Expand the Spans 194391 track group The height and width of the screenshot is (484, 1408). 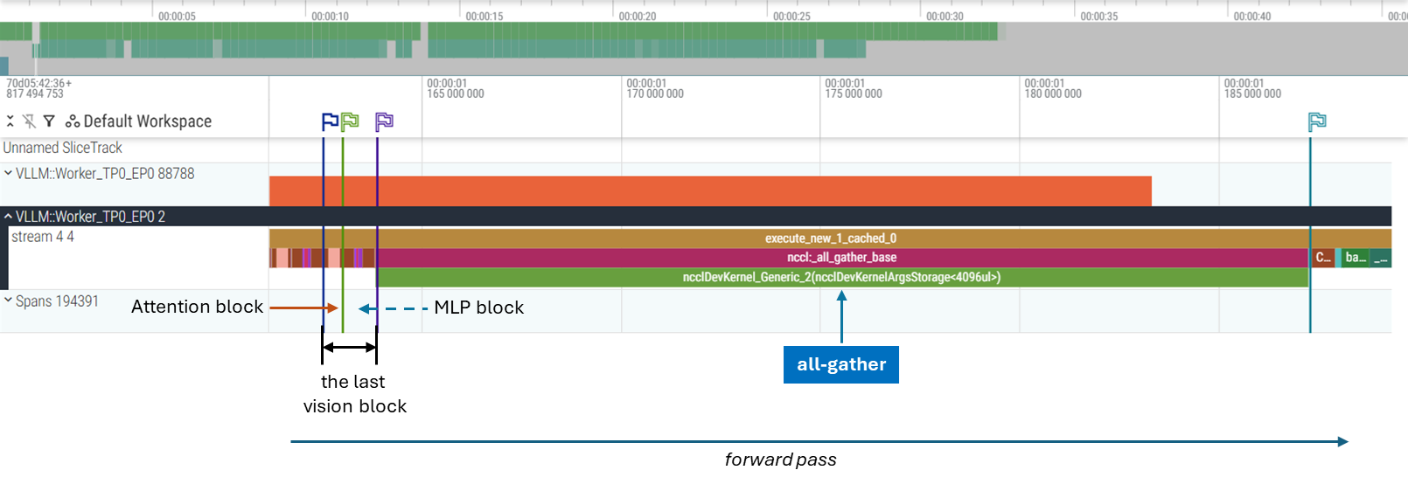pyautogui.click(x=8, y=301)
